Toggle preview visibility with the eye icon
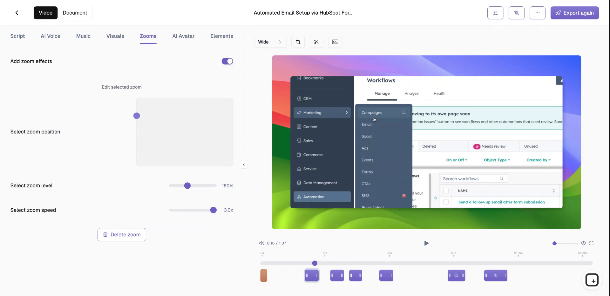 point(584,243)
